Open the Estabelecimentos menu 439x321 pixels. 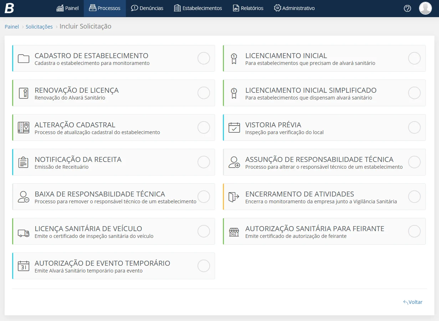[x=198, y=8]
